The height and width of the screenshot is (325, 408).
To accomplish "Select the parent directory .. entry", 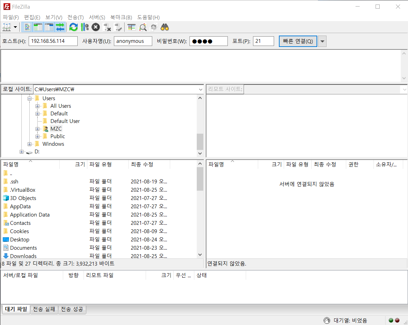I will pos(99,173).
